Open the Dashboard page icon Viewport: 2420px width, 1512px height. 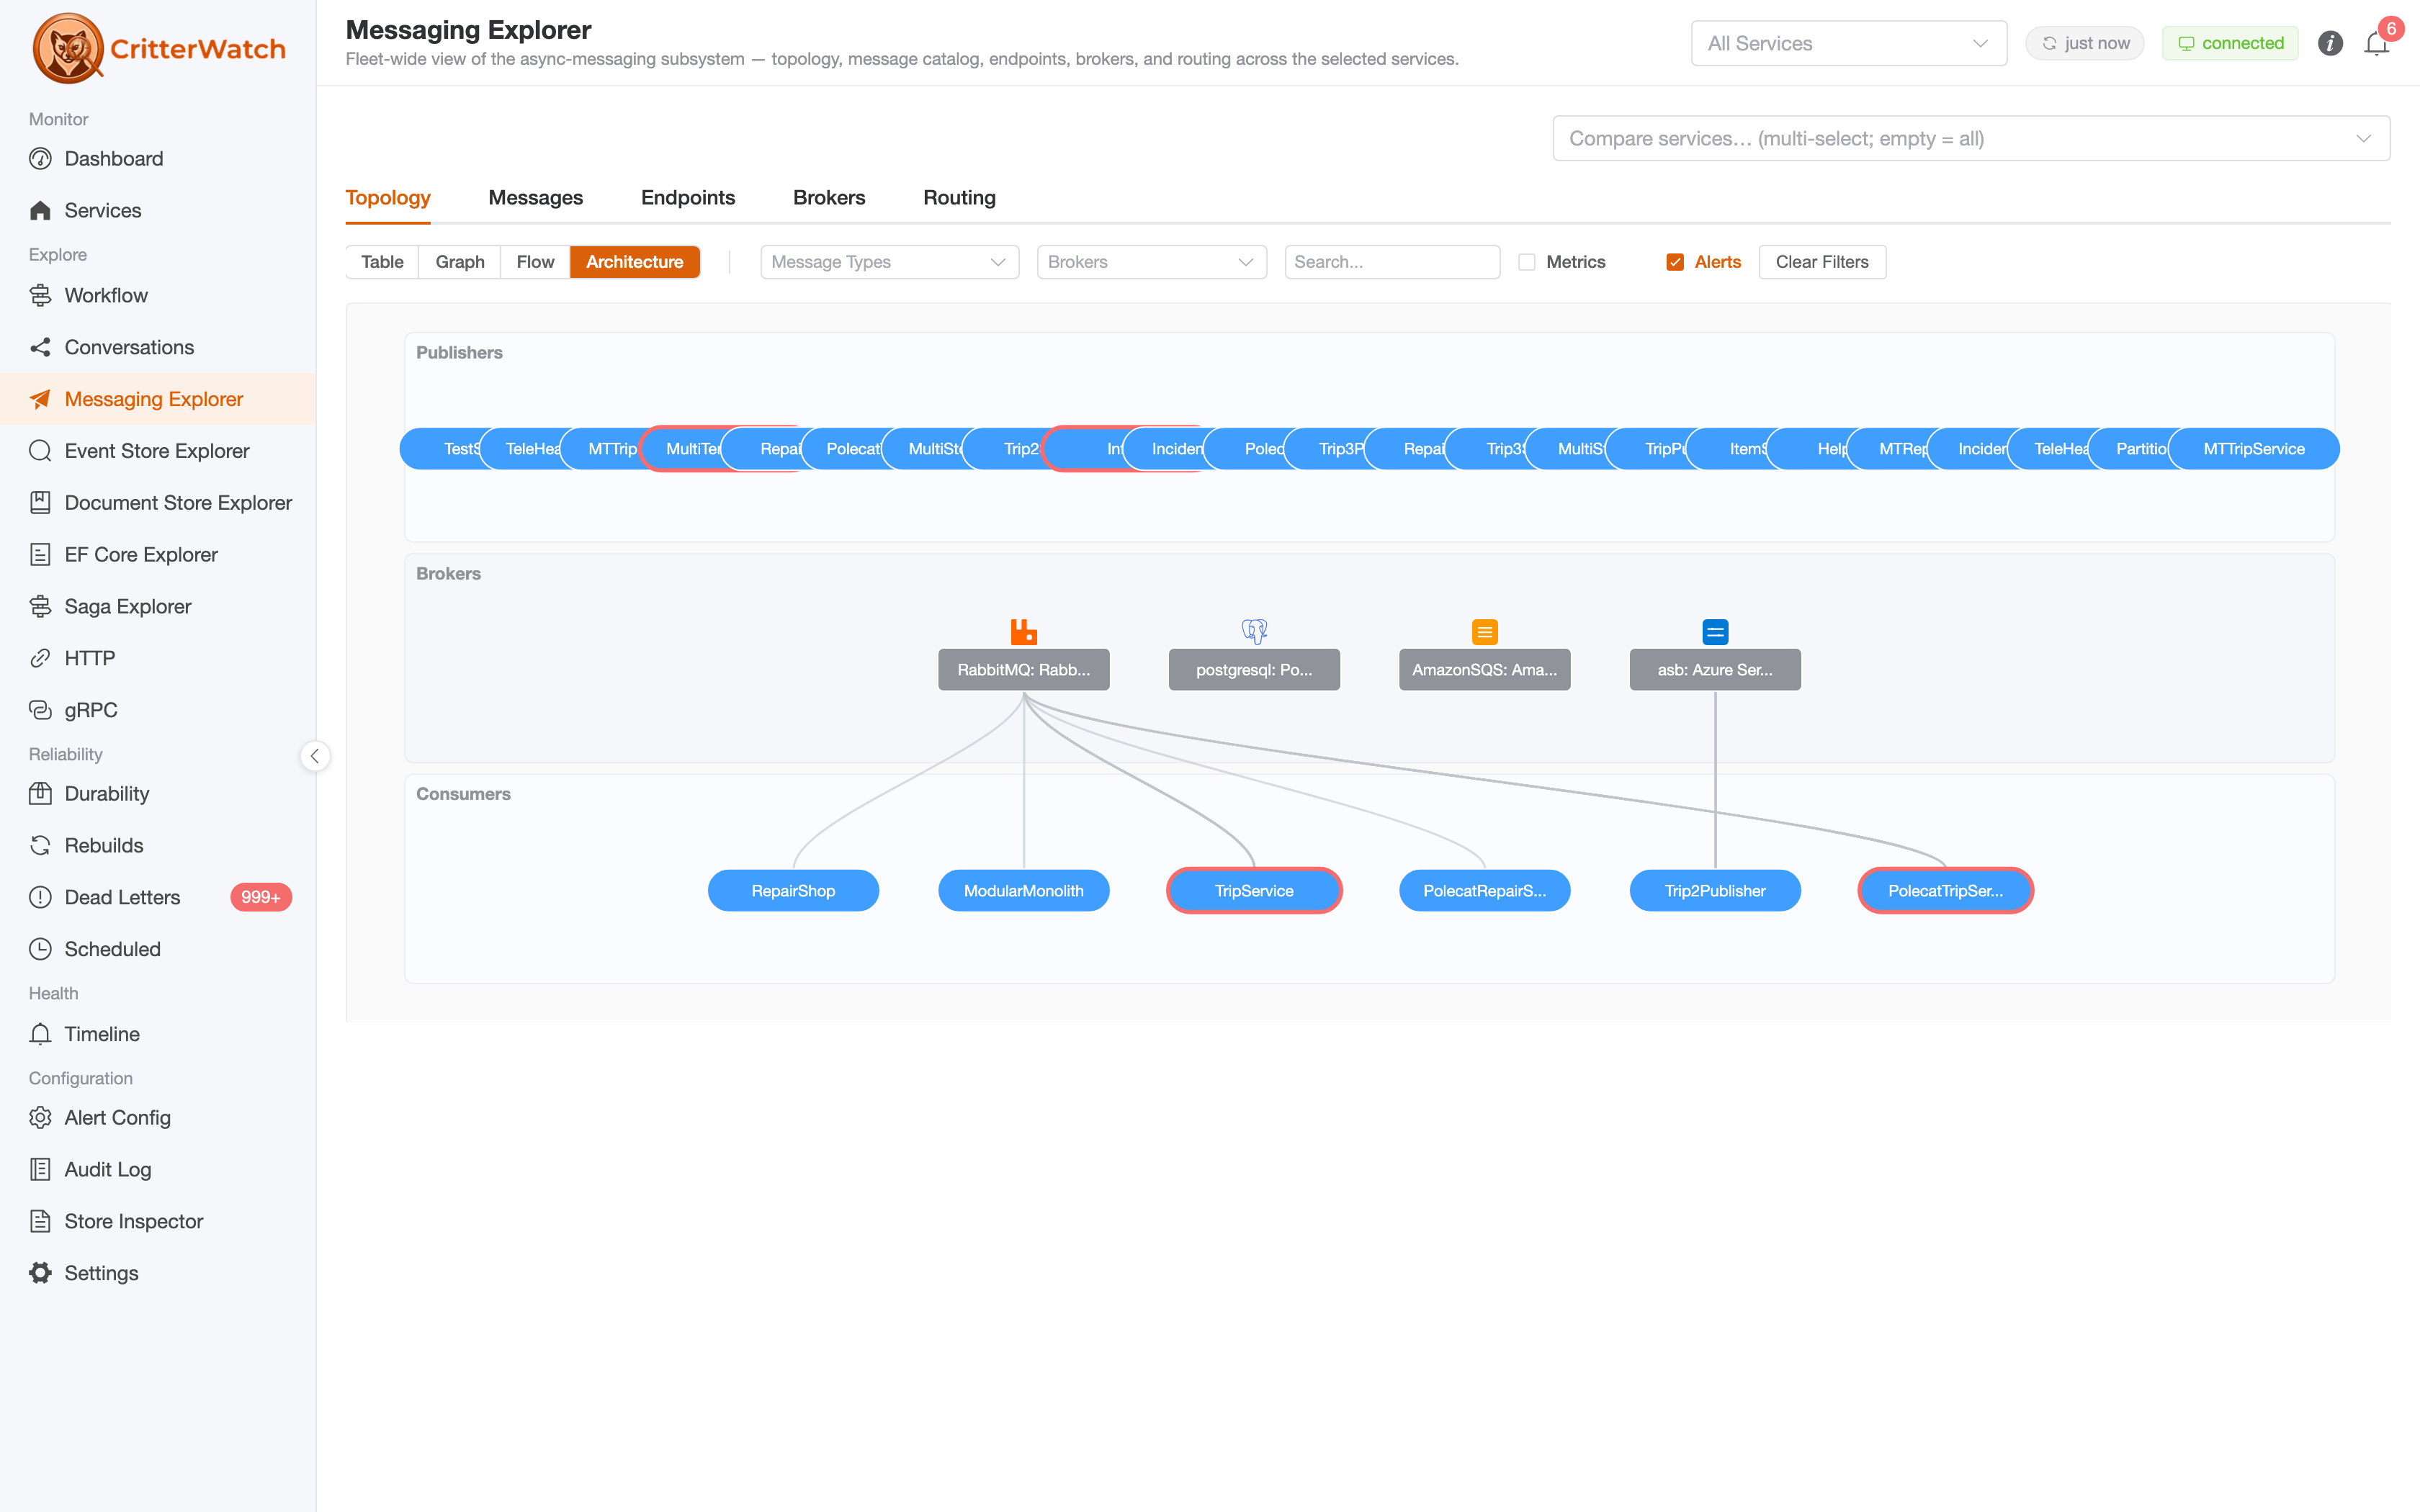click(x=40, y=159)
